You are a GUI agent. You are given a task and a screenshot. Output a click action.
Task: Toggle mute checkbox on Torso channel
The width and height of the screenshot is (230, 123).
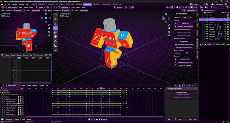pos(21,97)
